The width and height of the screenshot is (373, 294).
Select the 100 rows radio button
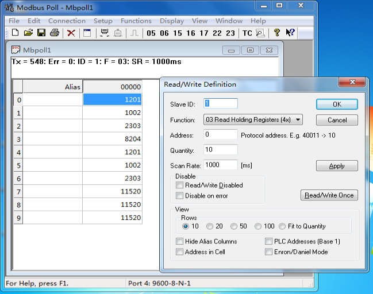(258, 226)
